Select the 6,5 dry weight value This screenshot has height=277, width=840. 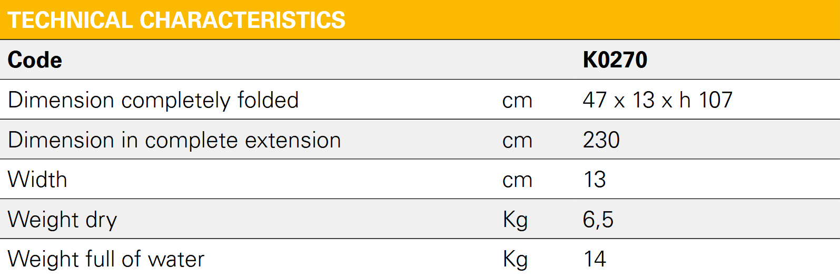point(598,220)
